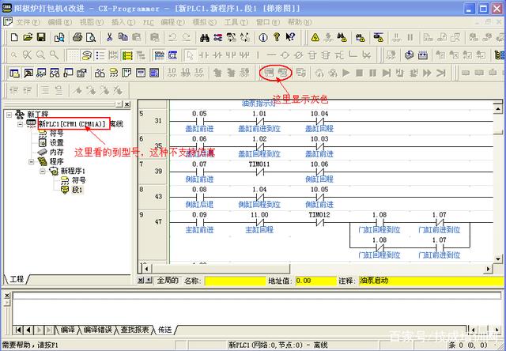Select 符号 under 新PLC1
This screenshot has height=351, width=506.
point(56,134)
